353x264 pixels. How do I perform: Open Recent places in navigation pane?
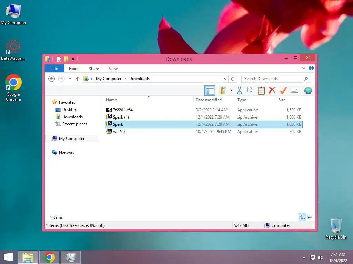74,124
